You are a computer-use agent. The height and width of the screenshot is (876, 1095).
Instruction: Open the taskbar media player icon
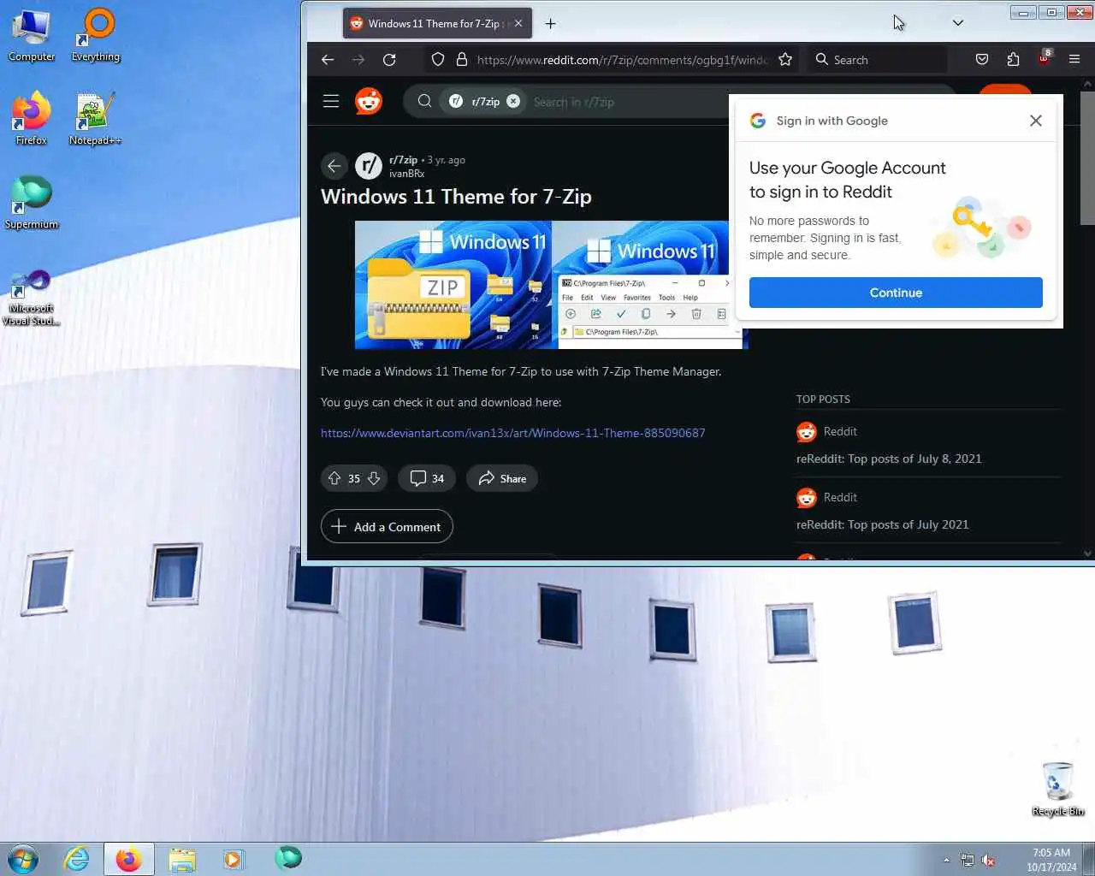click(x=234, y=859)
